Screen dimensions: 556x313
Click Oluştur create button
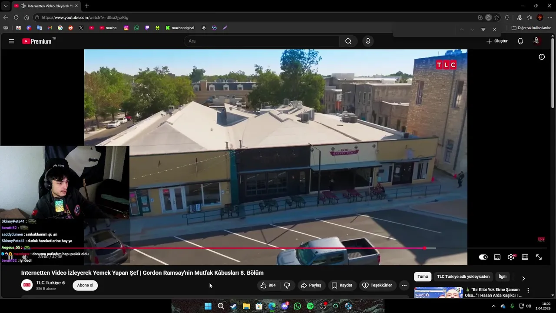[x=496, y=41]
